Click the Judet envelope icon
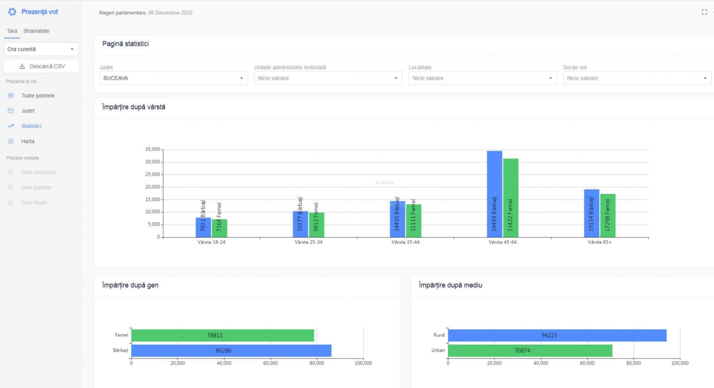The width and height of the screenshot is (714, 388). tap(11, 111)
